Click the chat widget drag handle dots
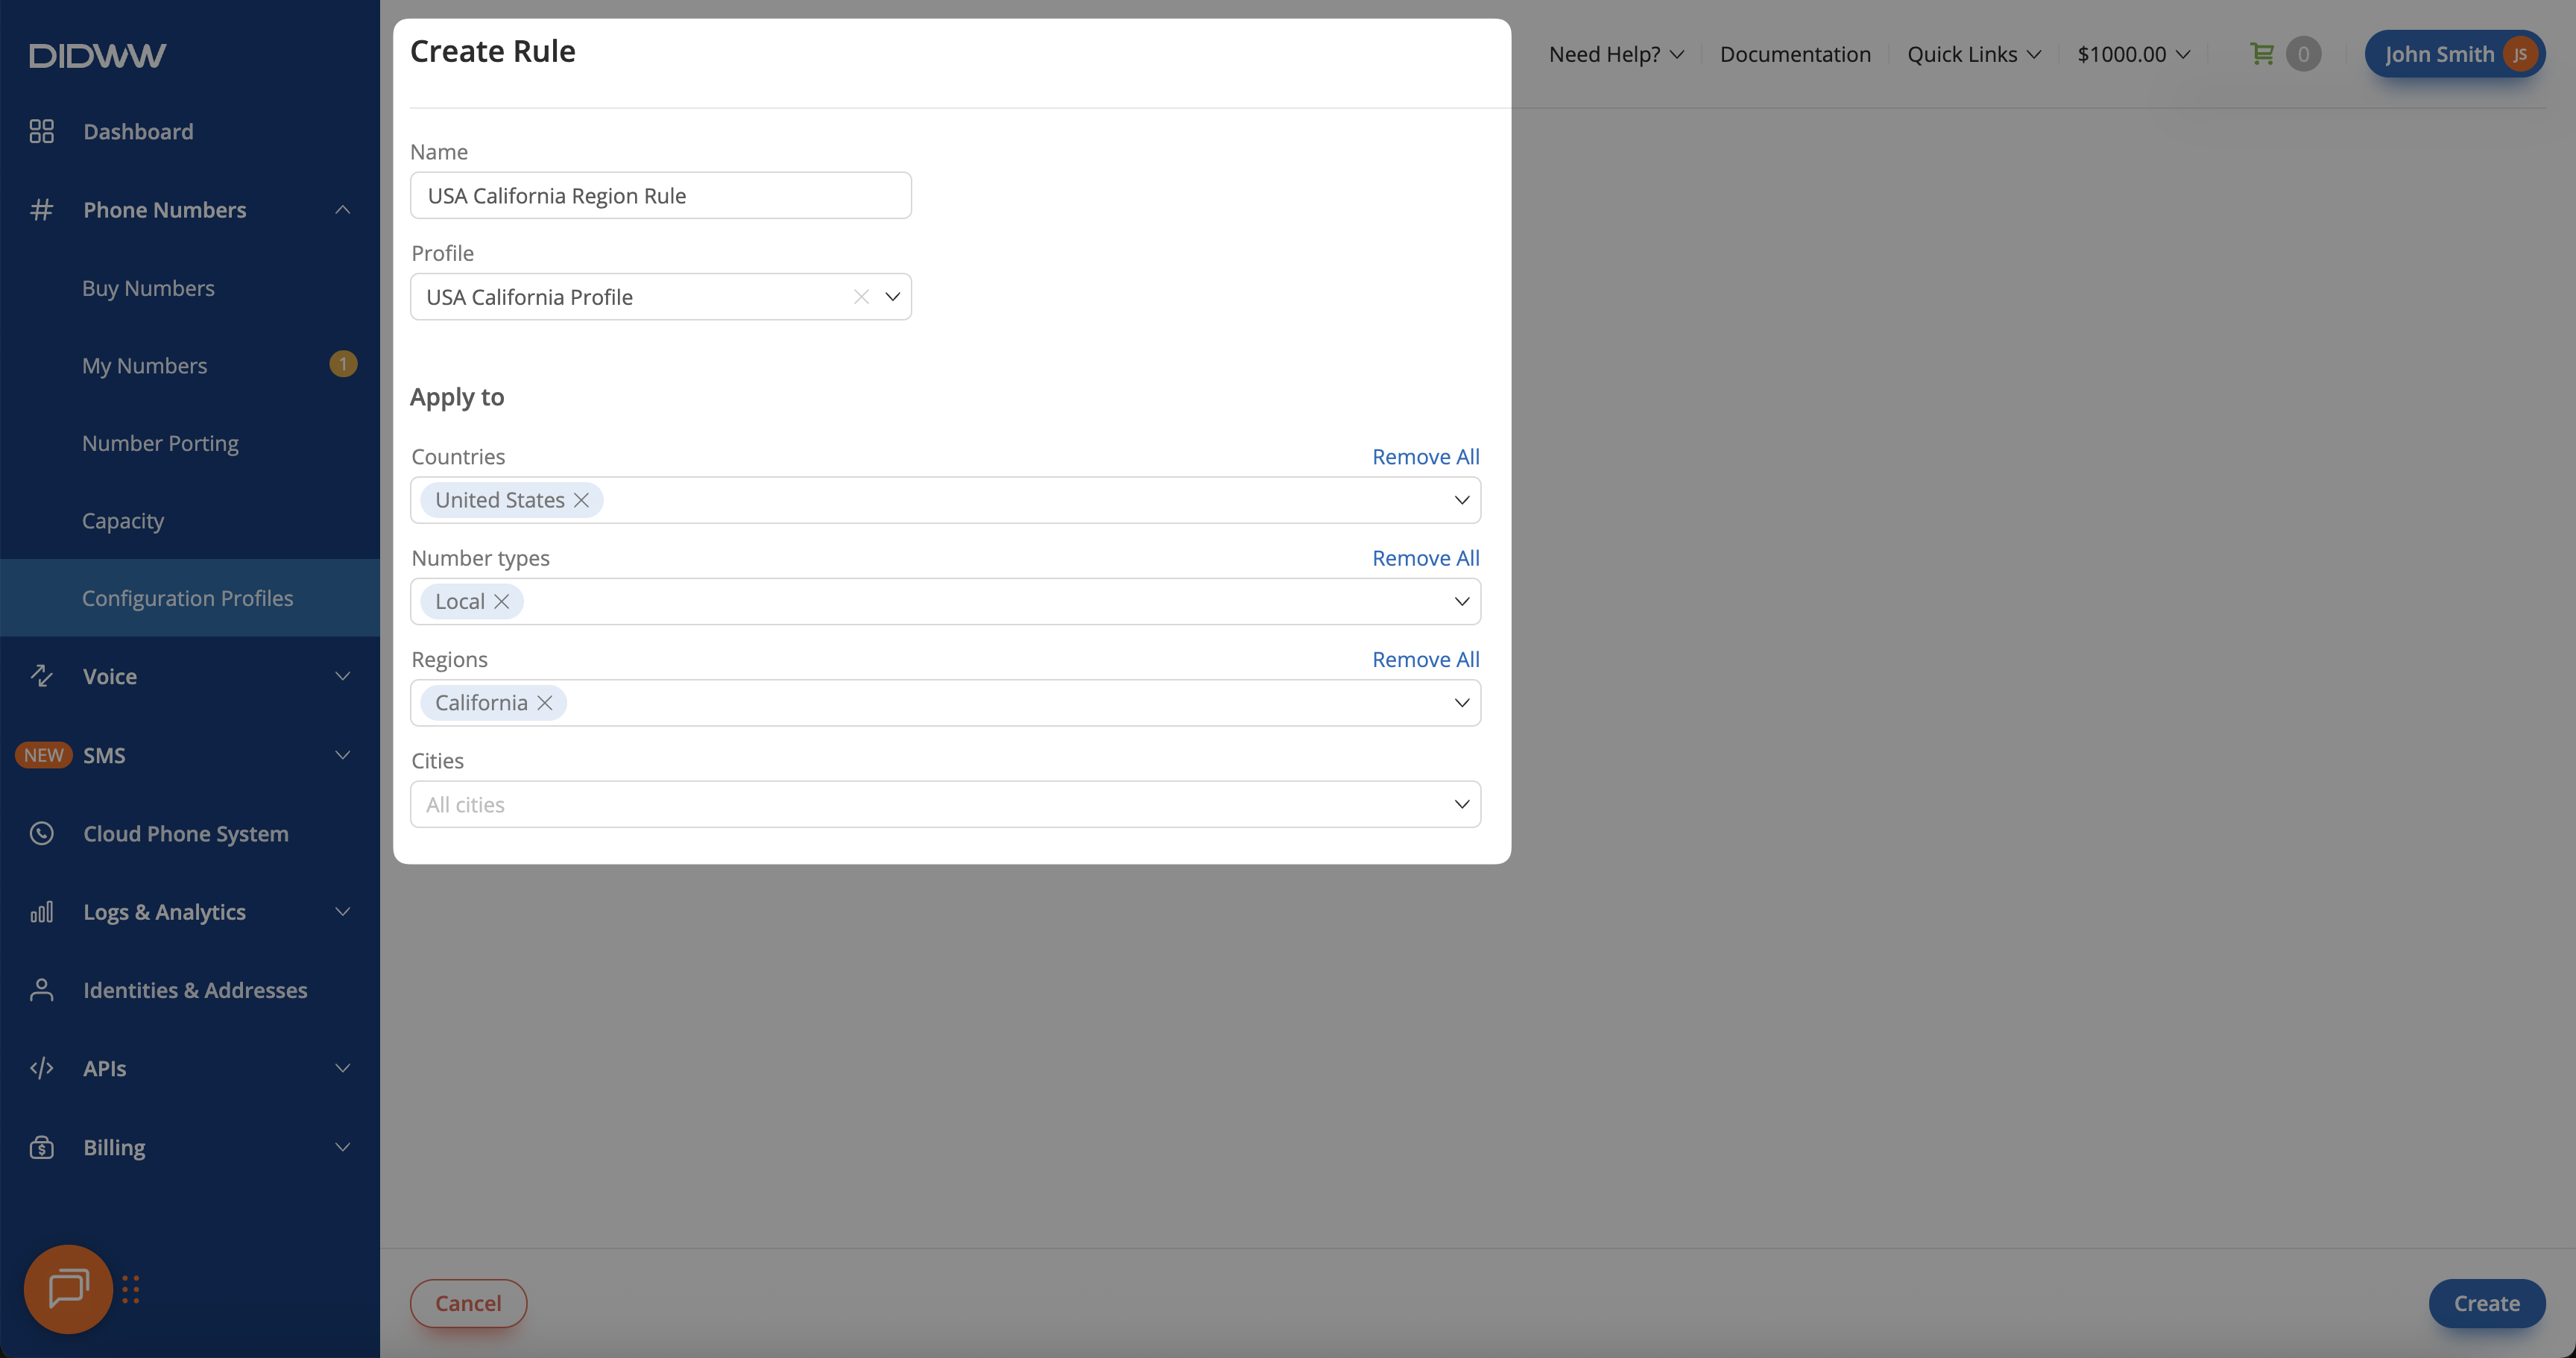2576x1358 pixels. tap(131, 1289)
